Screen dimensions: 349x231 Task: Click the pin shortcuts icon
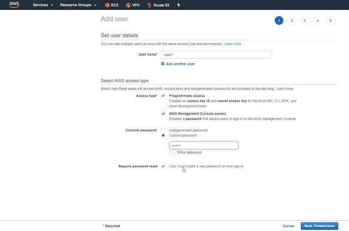[x=178, y=5]
